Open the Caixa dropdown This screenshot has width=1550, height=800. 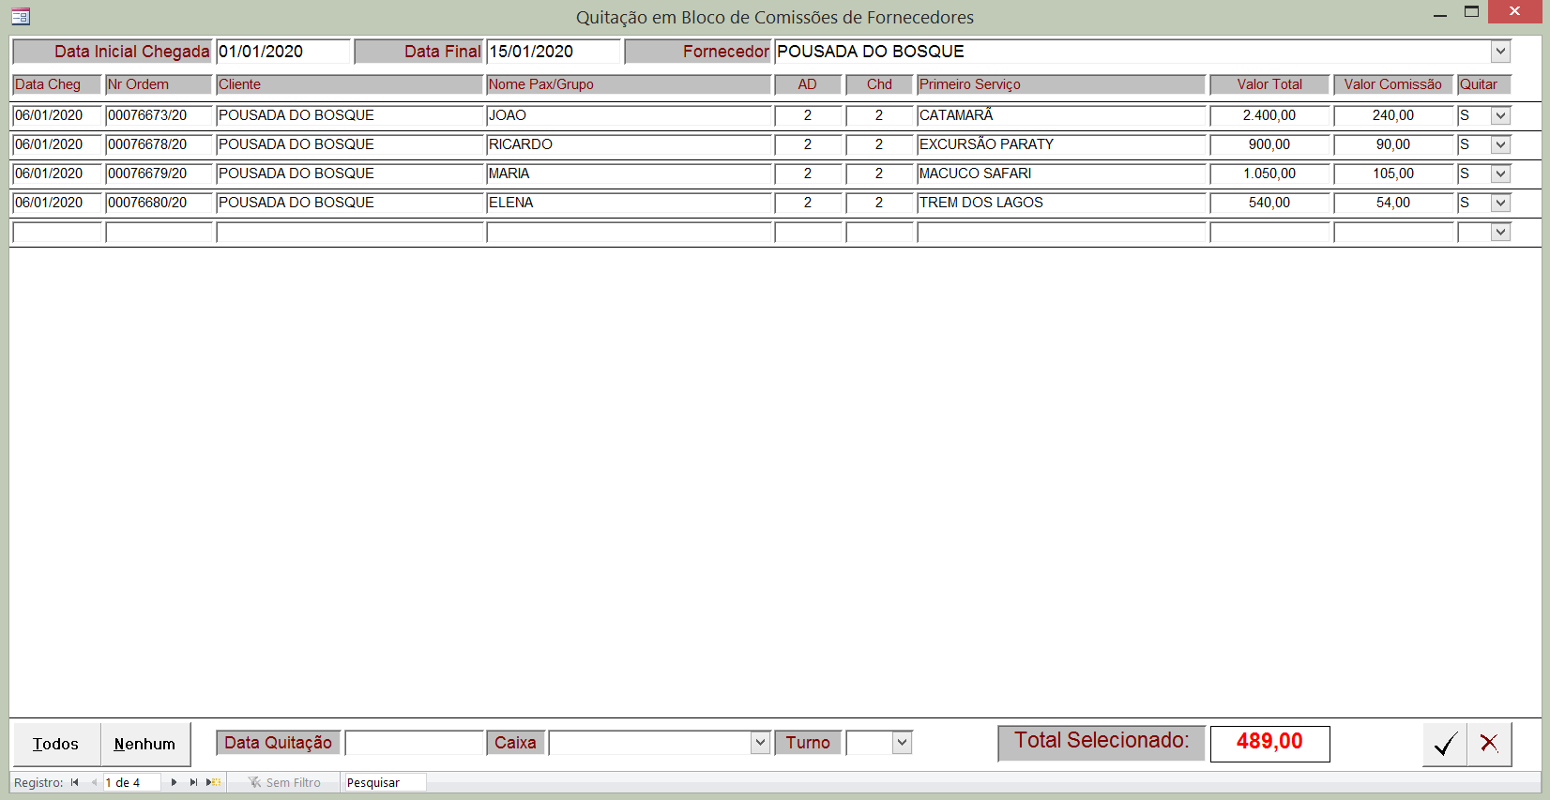coord(760,743)
